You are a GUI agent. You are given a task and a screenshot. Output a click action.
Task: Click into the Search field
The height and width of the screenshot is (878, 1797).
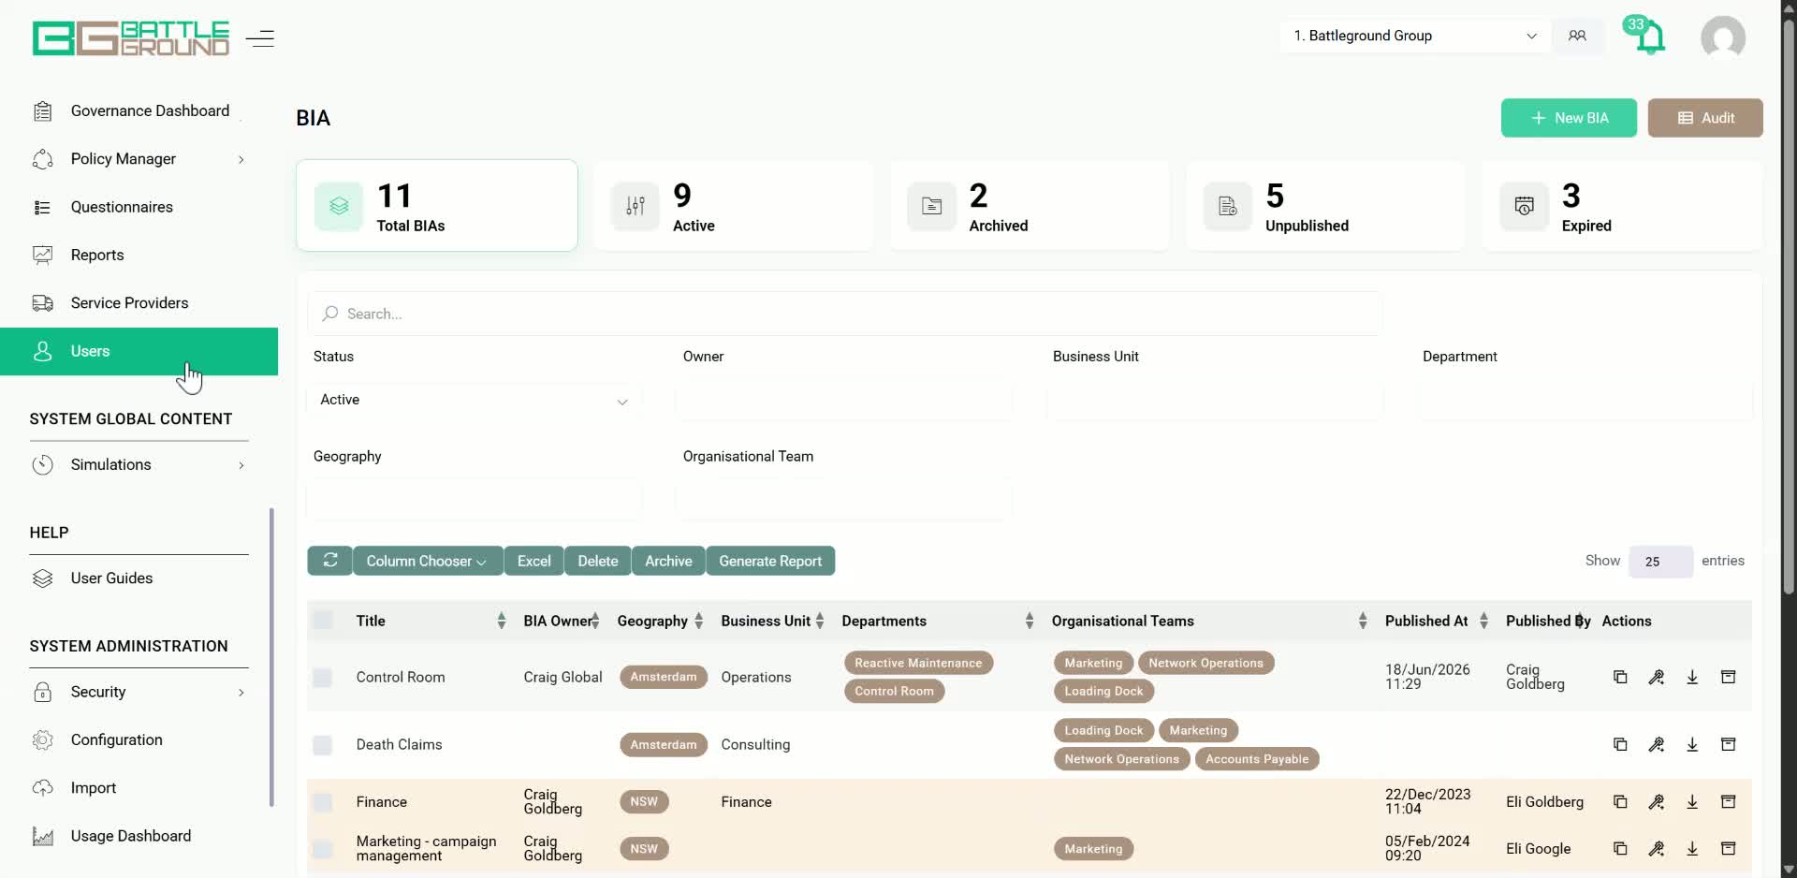(x=844, y=314)
